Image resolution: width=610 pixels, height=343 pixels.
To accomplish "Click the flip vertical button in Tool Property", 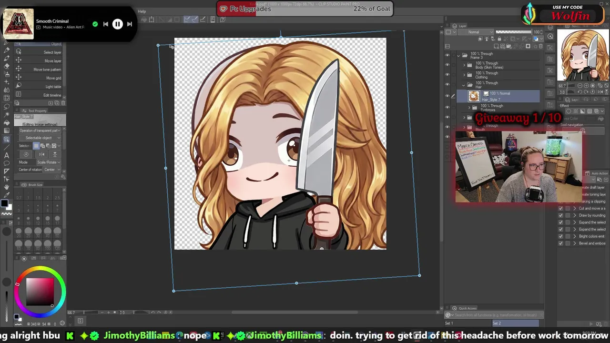I will tap(55, 154).
